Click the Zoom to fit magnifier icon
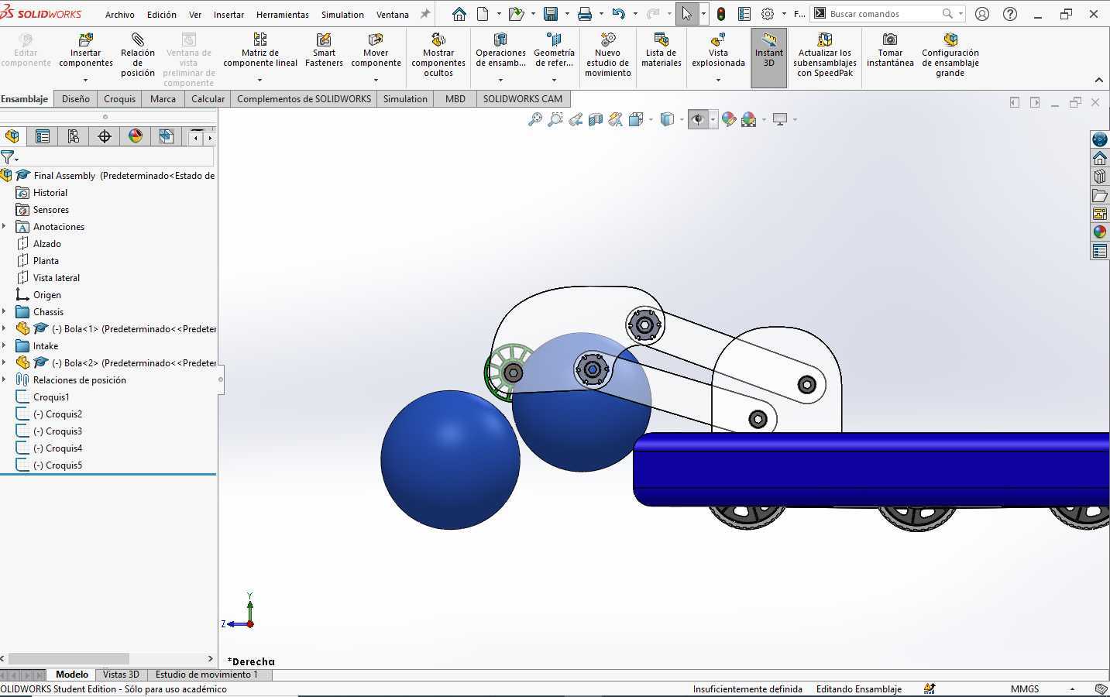The height and width of the screenshot is (697, 1110). 535,119
